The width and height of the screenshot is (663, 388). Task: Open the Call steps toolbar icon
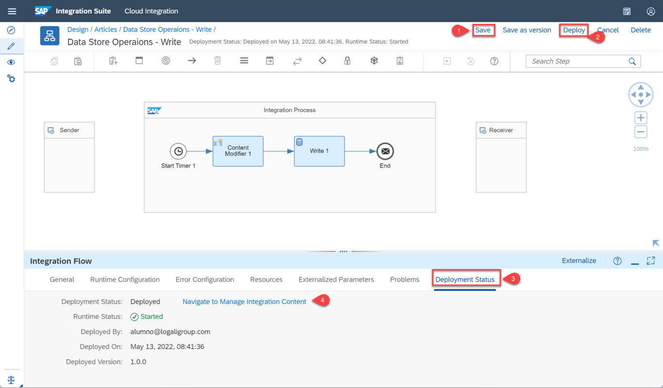[270, 61]
